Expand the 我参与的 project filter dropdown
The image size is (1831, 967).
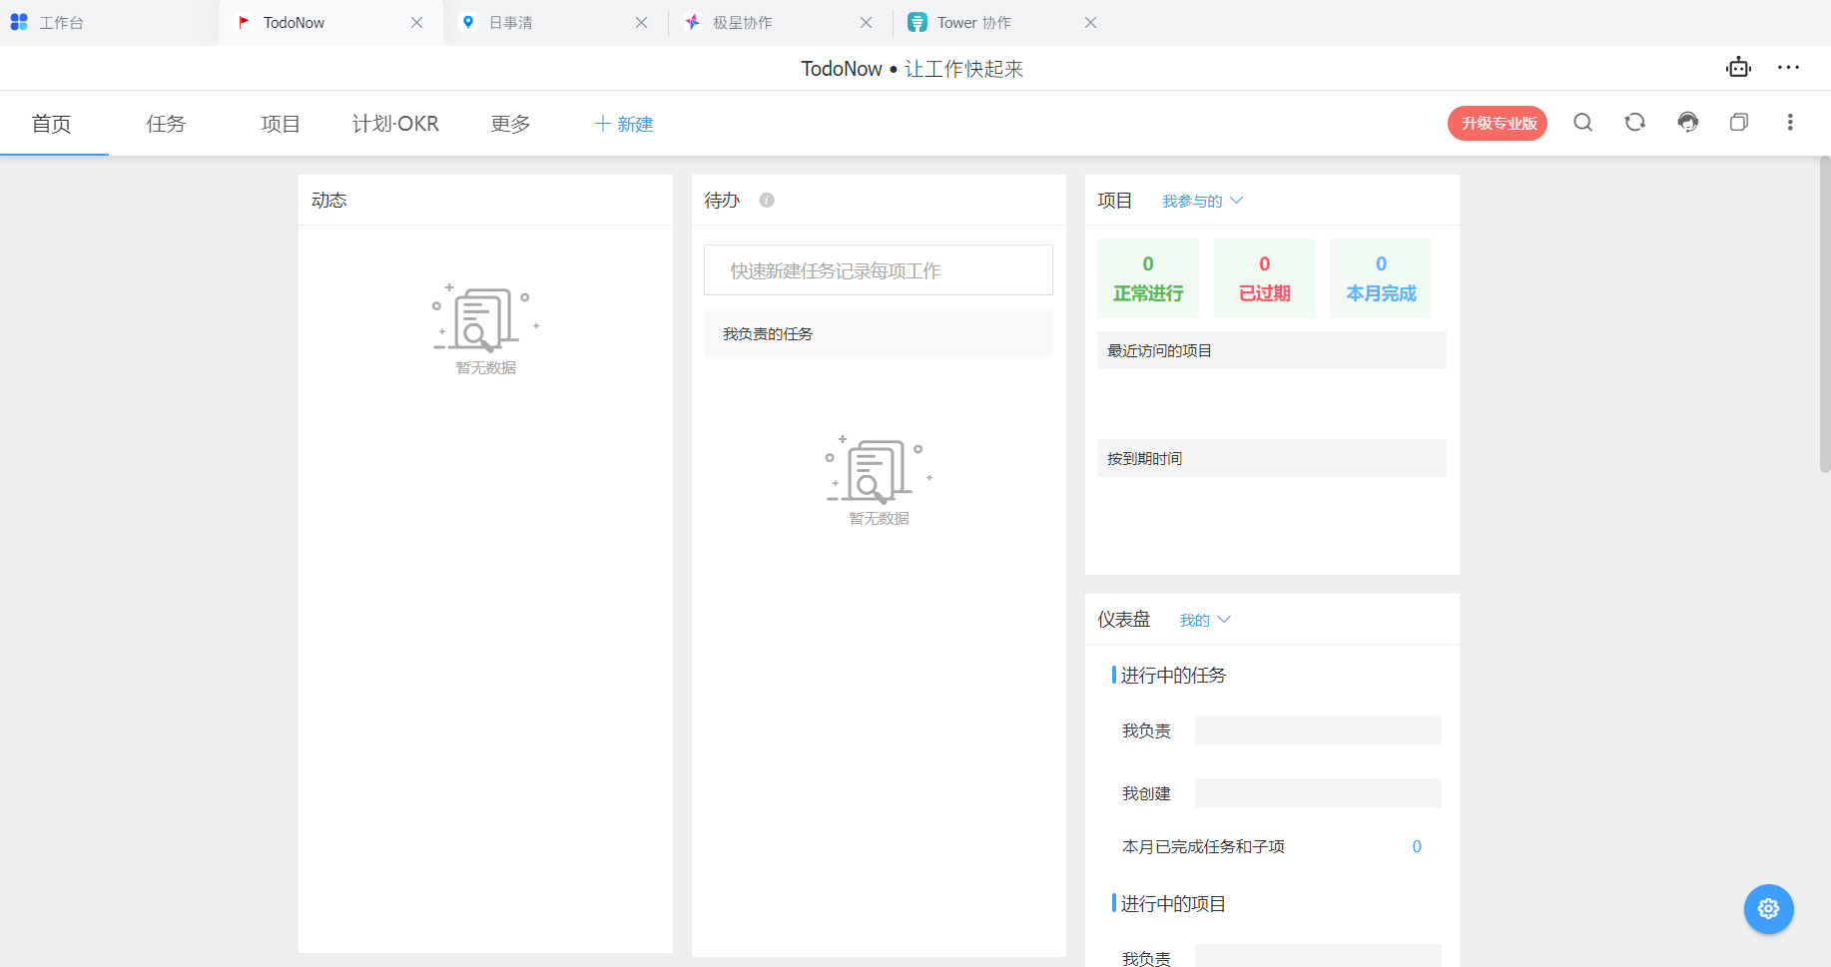[x=1202, y=202]
